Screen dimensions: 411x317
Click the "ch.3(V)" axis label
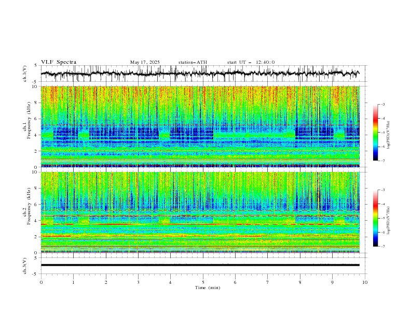click(x=25, y=266)
